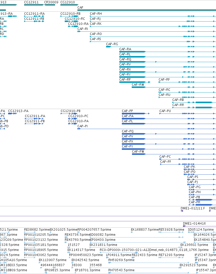Click the CAP-RI transcript label
Image resolution: width=216 pixels, height=274 pixels.
(83, 29)
